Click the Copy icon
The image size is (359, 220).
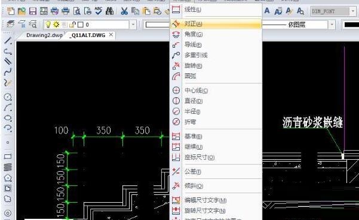[135, 11]
